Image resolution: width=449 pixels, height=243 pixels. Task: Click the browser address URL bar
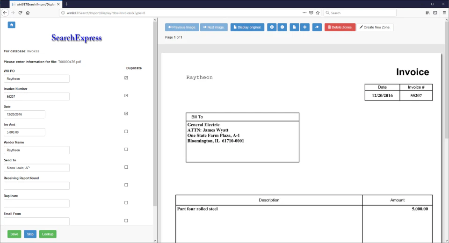(x=183, y=13)
